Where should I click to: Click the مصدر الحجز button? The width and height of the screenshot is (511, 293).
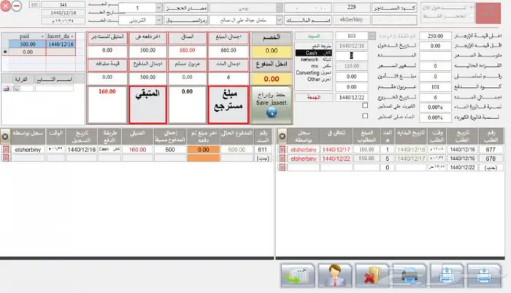tap(185, 8)
